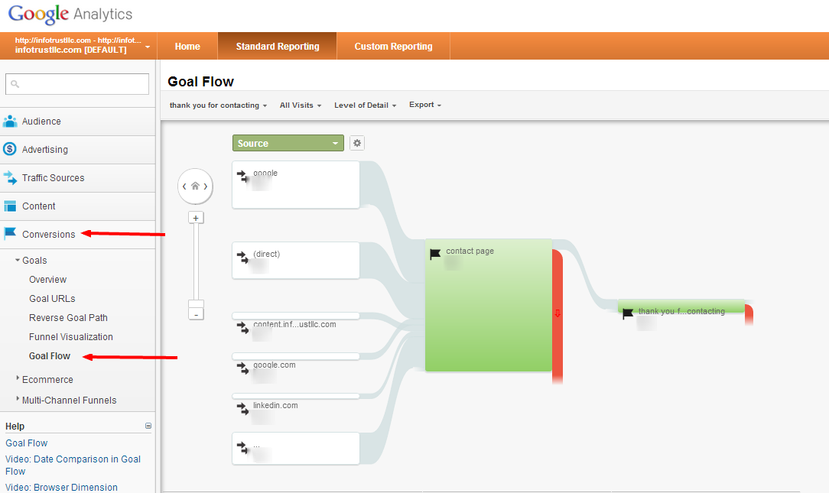Open the Source dimension dropdown

(288, 144)
